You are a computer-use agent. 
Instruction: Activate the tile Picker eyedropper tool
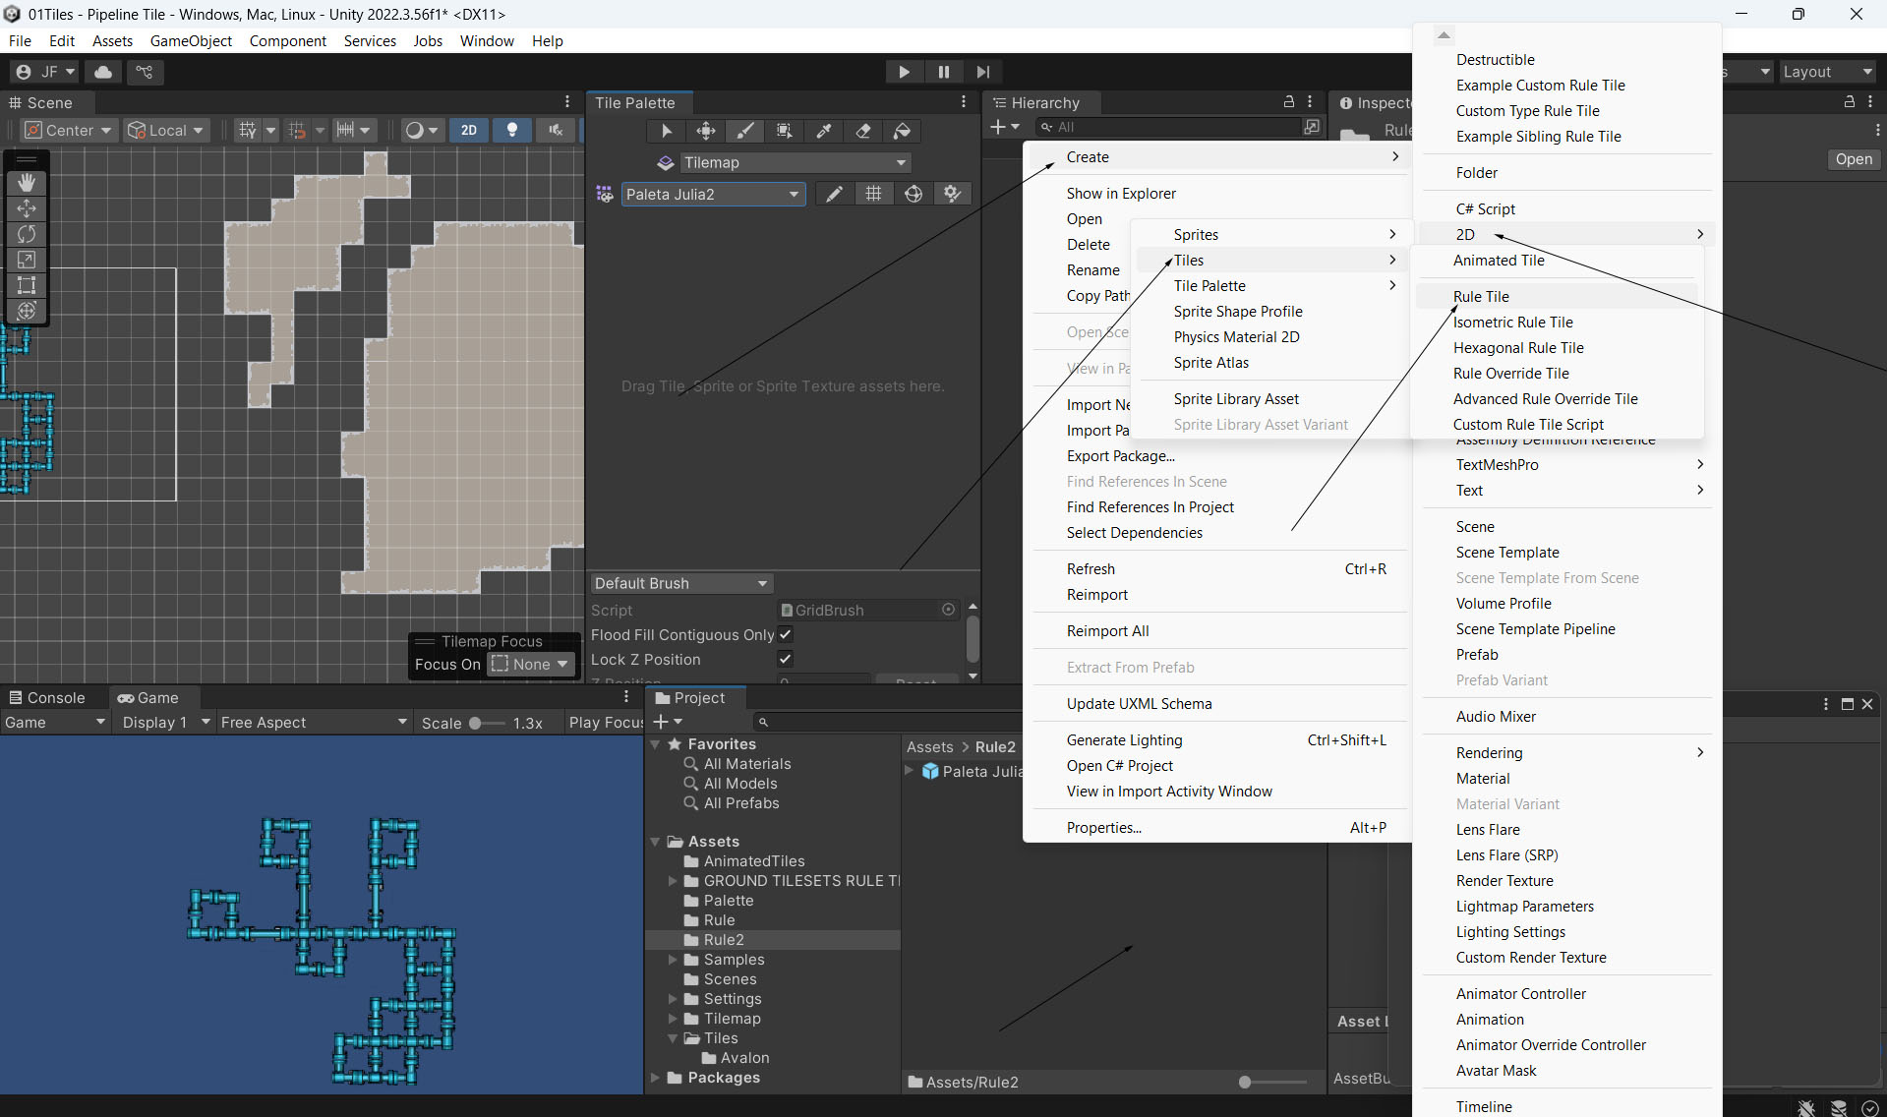click(x=824, y=131)
